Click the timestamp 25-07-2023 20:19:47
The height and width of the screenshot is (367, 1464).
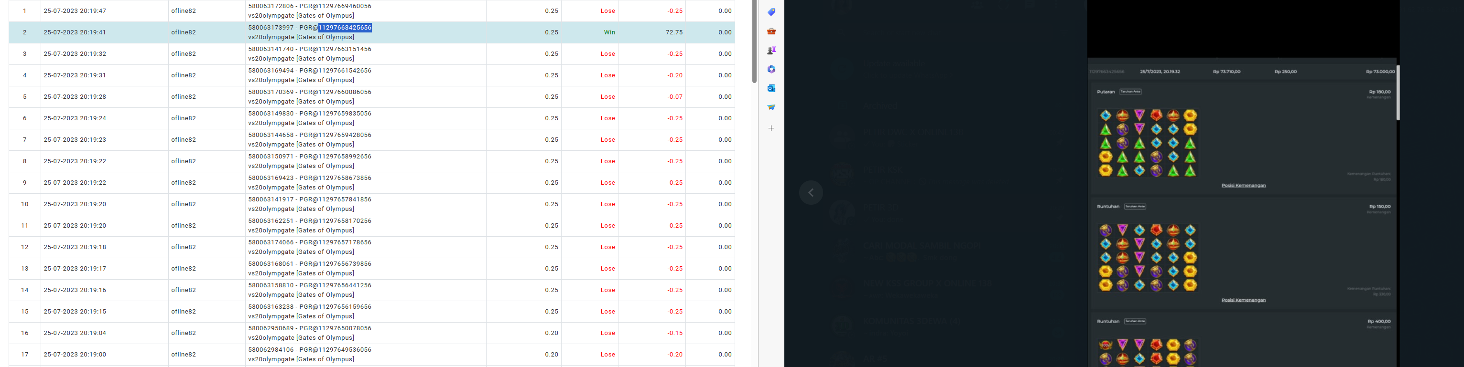point(75,11)
